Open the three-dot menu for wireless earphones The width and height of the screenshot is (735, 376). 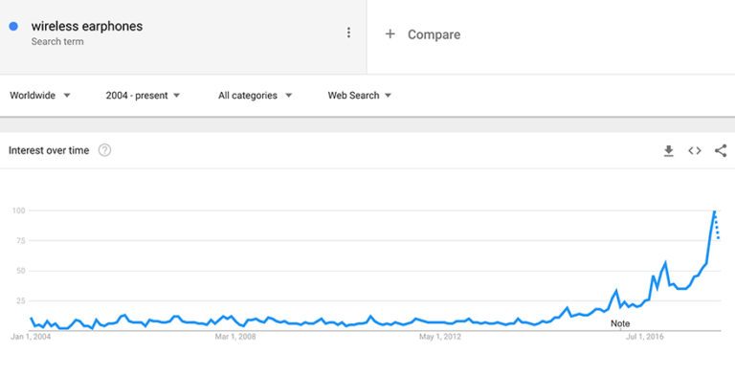tap(348, 33)
